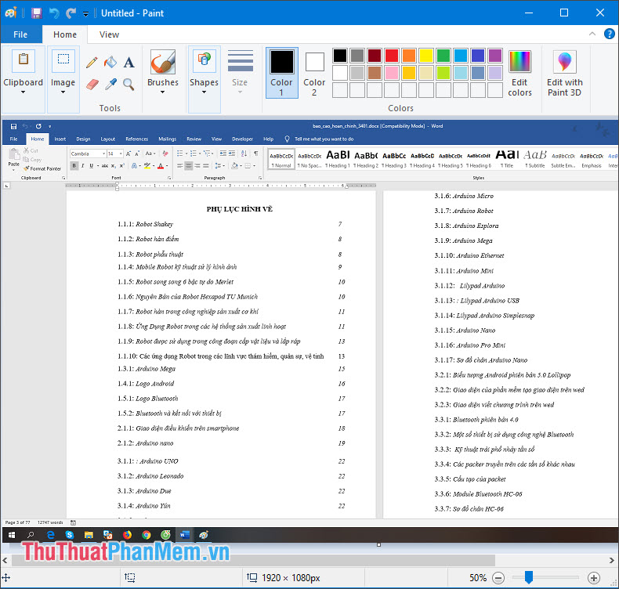Open the Edit colors dialog

[x=519, y=73]
